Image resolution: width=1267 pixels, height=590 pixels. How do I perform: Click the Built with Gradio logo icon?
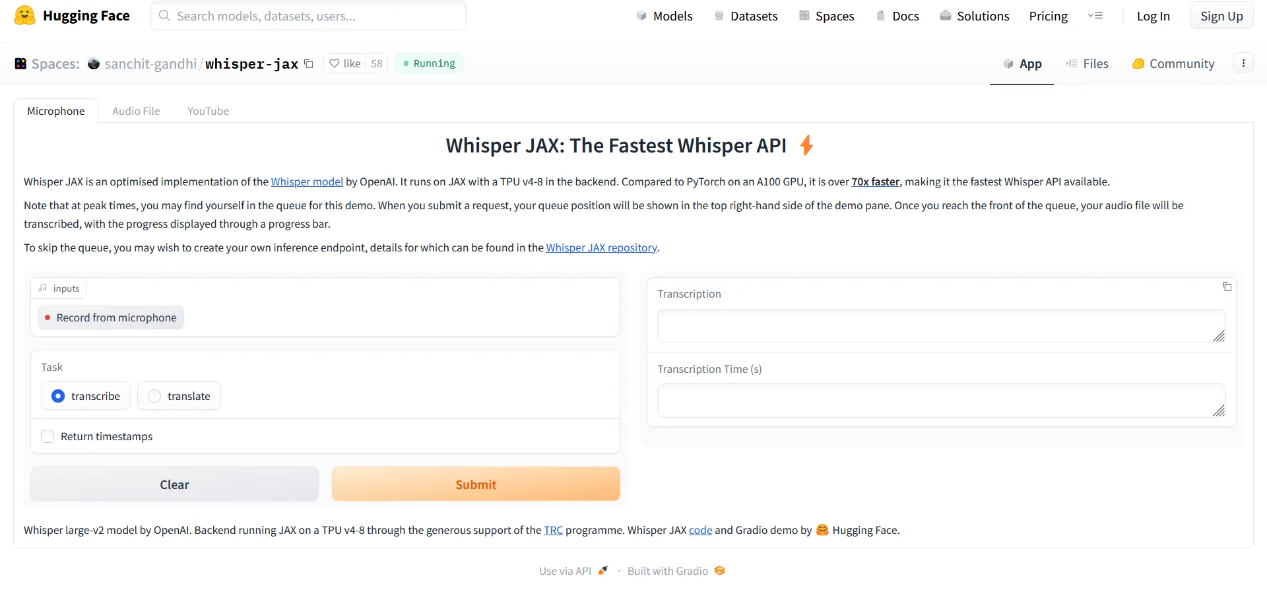pos(719,571)
